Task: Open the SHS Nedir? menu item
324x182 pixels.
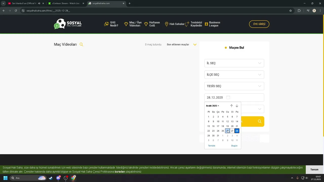Action: pyautogui.click(x=111, y=24)
